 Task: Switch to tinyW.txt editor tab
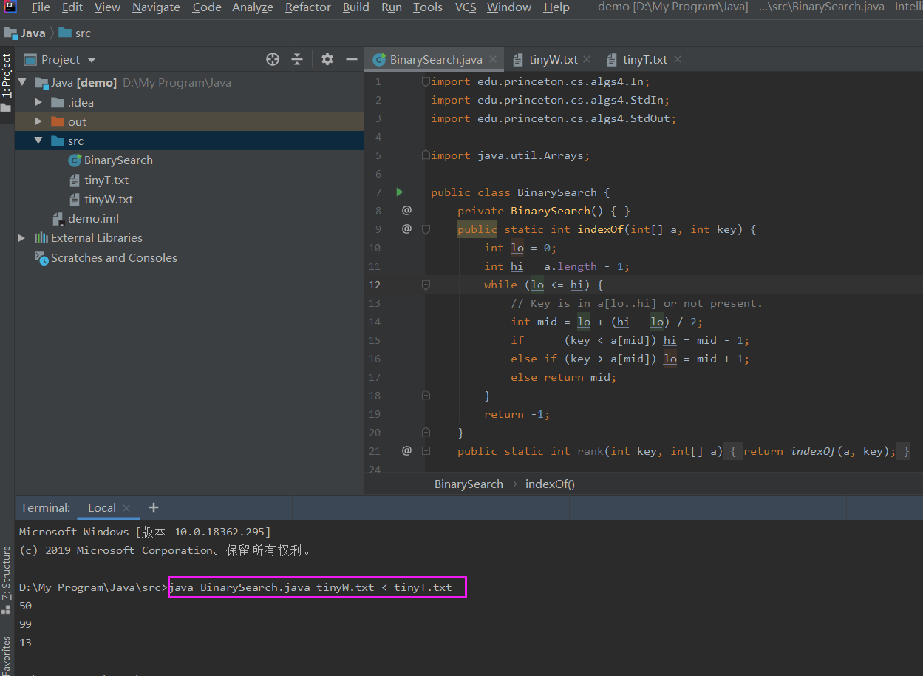coord(553,60)
